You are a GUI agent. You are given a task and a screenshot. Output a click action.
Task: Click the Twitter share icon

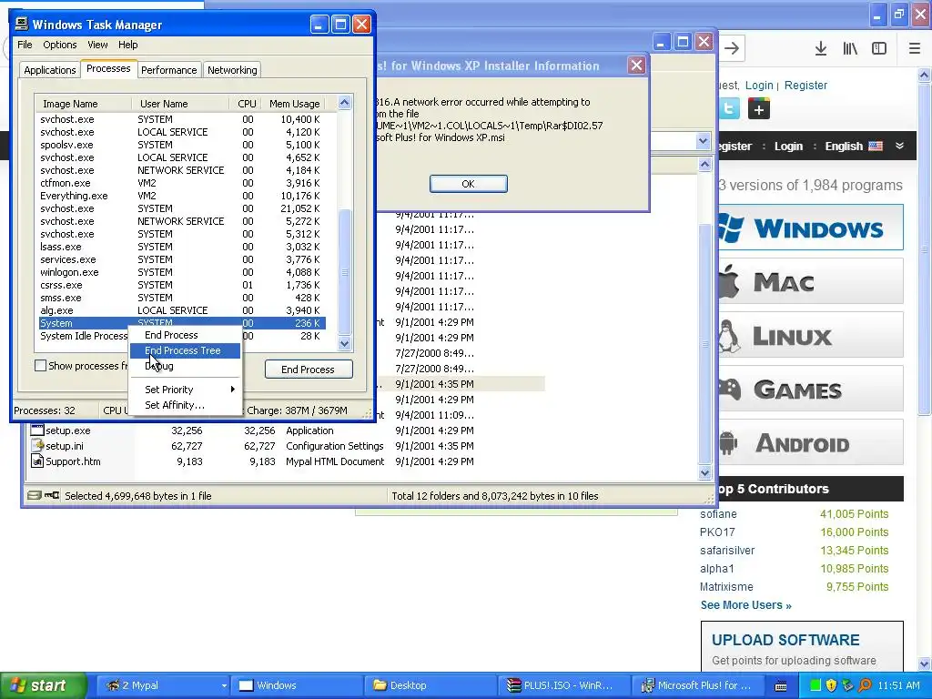[x=729, y=109]
